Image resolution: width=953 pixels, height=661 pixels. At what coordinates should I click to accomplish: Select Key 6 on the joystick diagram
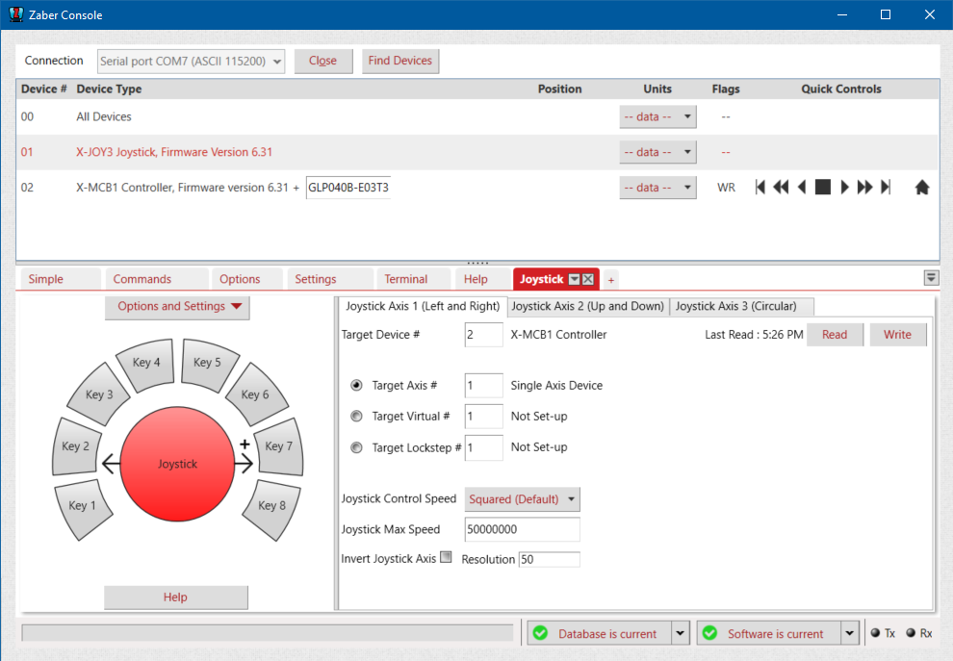tap(255, 394)
